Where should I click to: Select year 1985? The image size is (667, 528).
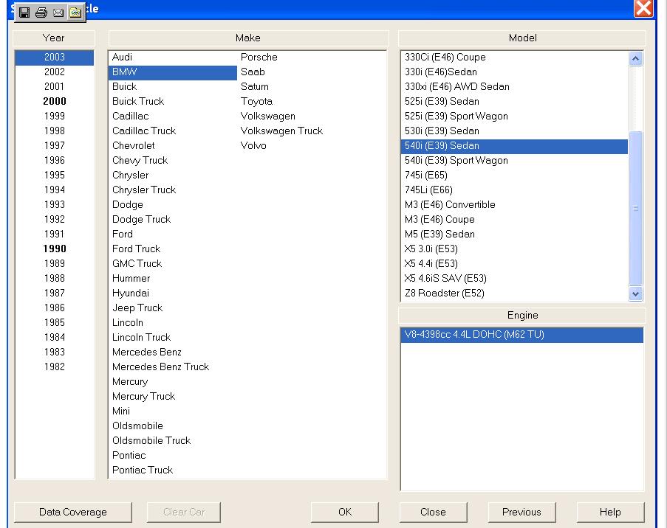pyautogui.click(x=55, y=322)
